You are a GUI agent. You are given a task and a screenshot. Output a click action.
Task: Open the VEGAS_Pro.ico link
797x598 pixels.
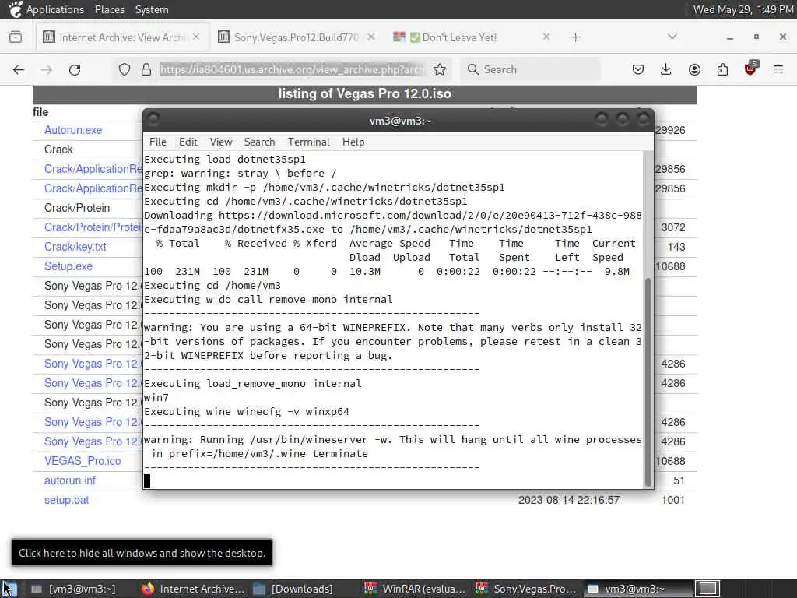coord(83,461)
